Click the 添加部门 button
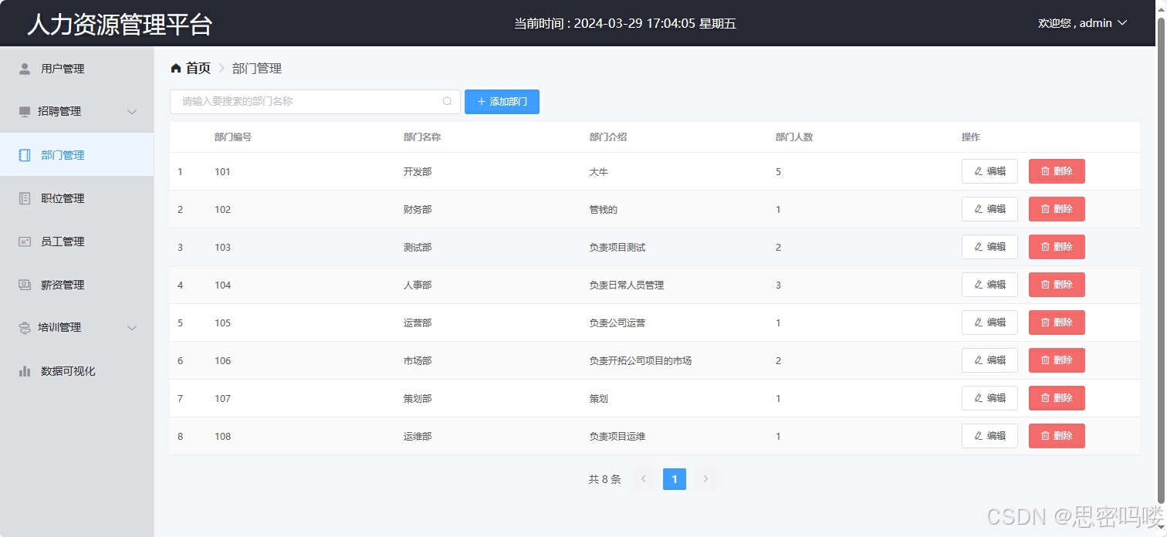The height and width of the screenshot is (537, 1167). point(502,102)
